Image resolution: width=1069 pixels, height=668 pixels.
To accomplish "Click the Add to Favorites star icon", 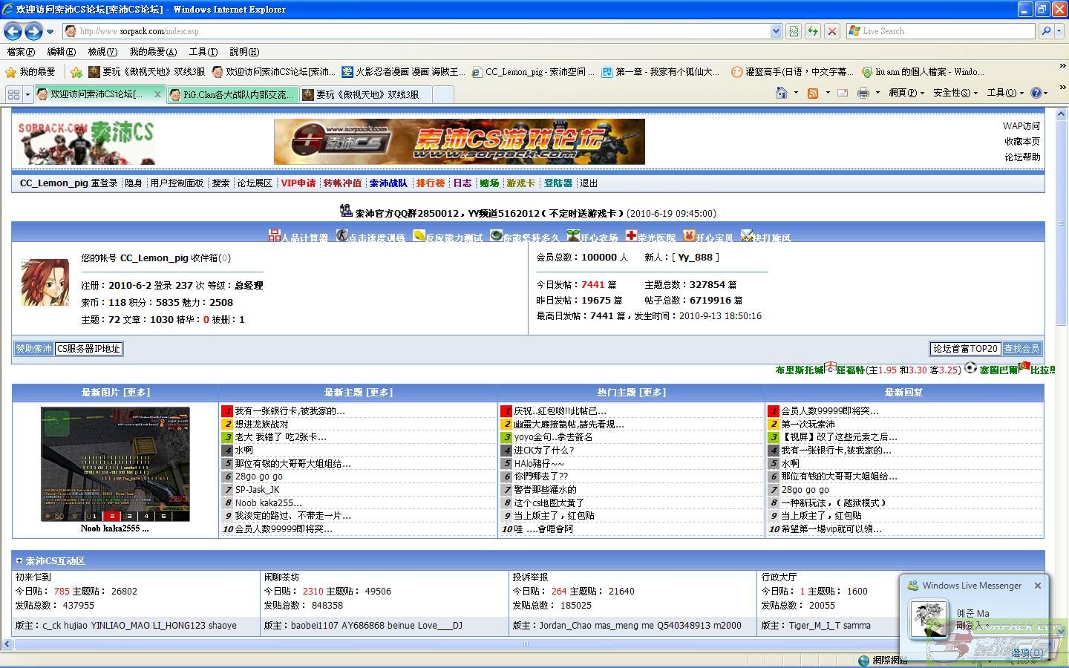I will tap(76, 72).
